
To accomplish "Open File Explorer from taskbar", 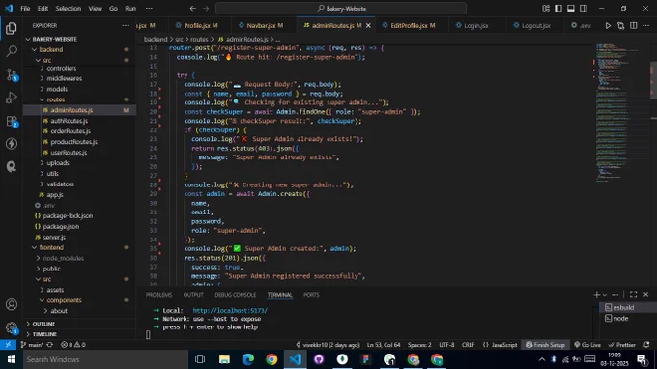I will point(224,359).
